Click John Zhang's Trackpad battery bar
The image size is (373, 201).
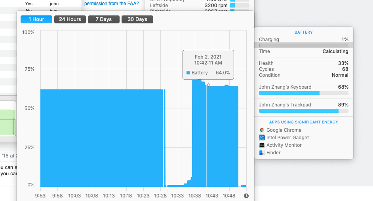304,111
